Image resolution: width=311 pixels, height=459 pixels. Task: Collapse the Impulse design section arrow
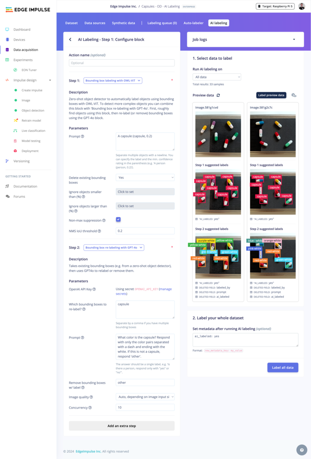coord(50,80)
